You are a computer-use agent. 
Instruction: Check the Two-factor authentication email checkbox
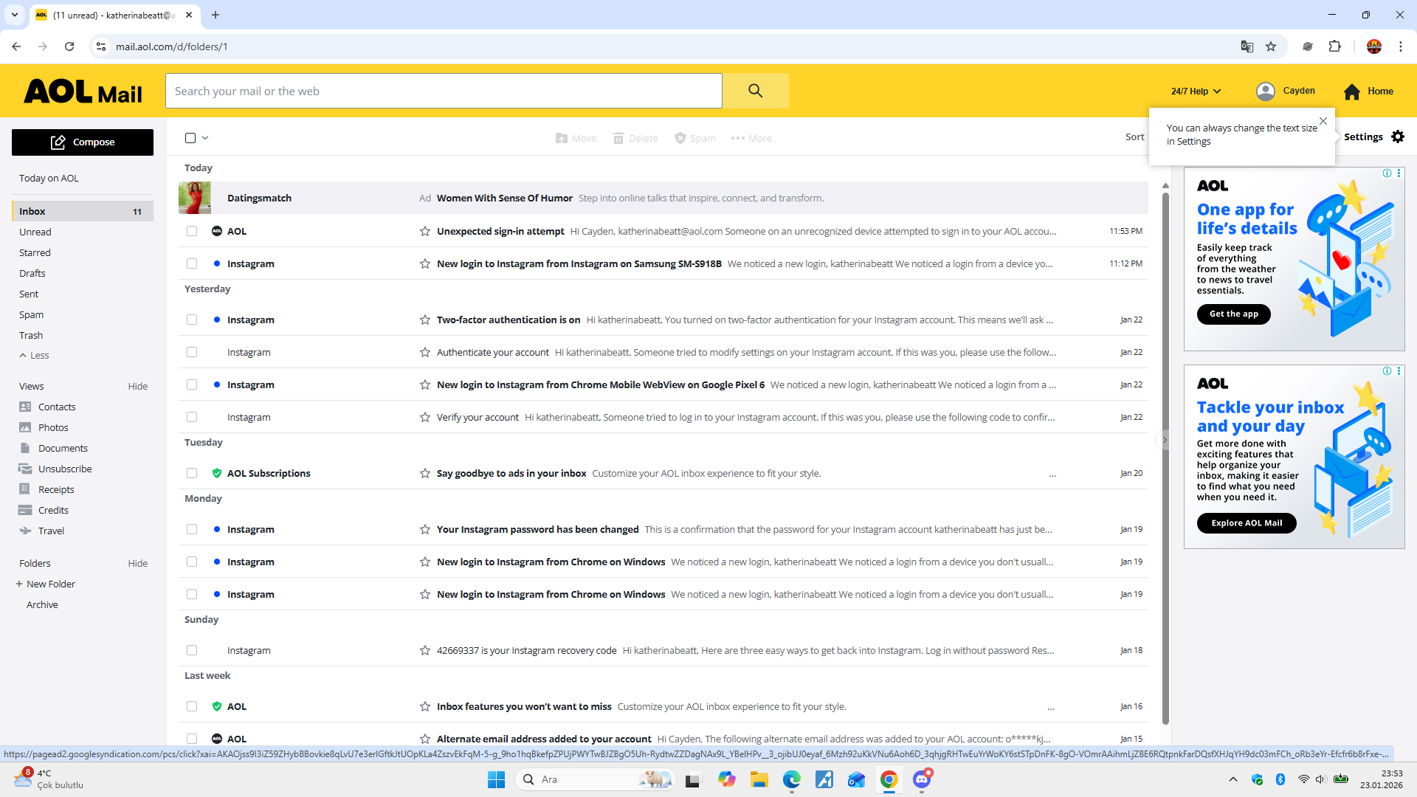tap(192, 320)
